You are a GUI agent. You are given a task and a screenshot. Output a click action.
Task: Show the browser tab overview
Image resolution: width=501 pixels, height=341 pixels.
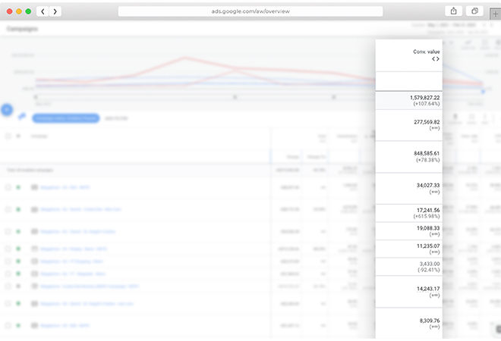pyautogui.click(x=474, y=11)
